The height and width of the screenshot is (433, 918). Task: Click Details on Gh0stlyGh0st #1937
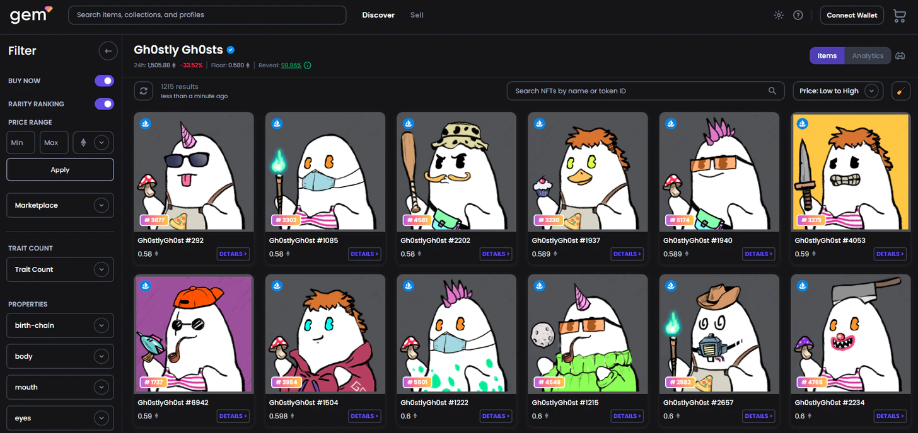coord(627,254)
